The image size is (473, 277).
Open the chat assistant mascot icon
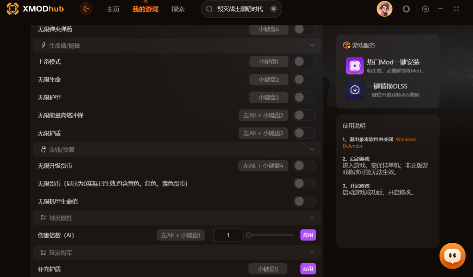pos(452,255)
